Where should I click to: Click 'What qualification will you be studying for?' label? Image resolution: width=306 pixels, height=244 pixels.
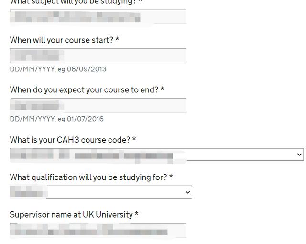88,177
